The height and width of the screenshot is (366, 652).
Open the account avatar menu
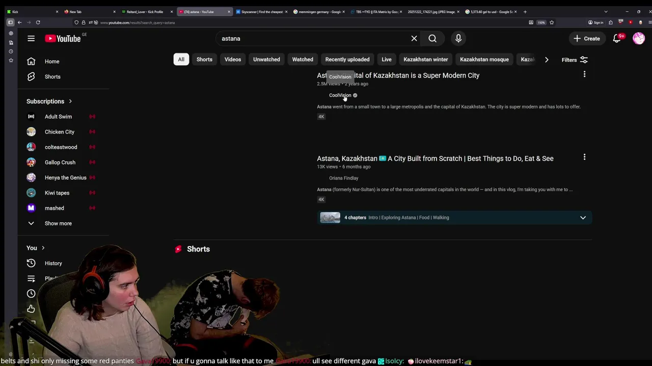click(x=639, y=39)
